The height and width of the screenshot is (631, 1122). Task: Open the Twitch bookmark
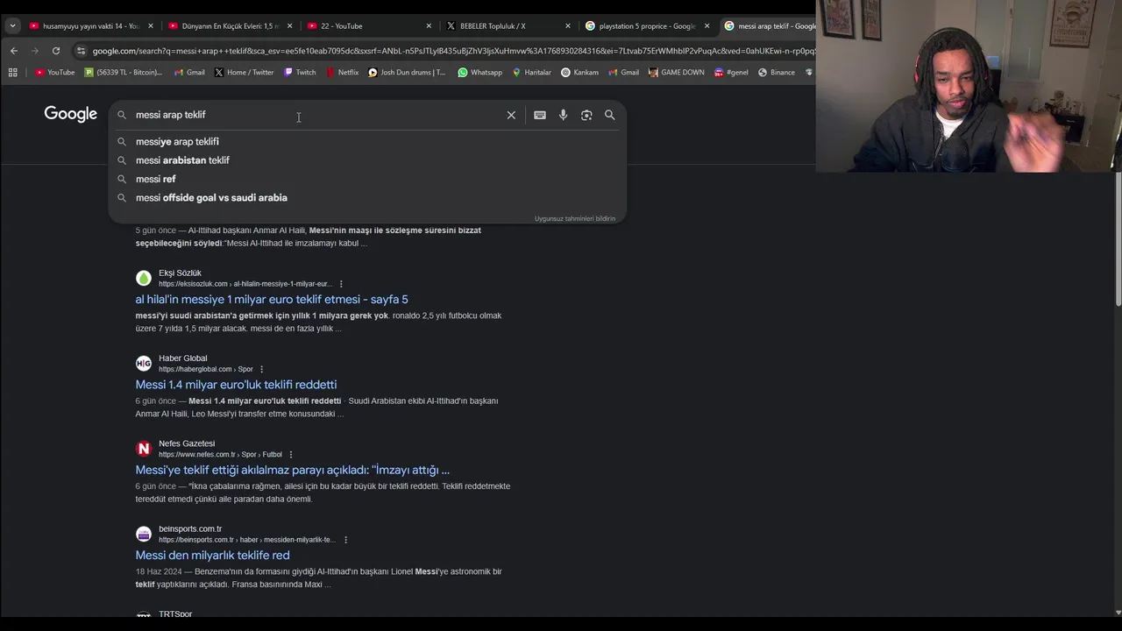point(300,73)
